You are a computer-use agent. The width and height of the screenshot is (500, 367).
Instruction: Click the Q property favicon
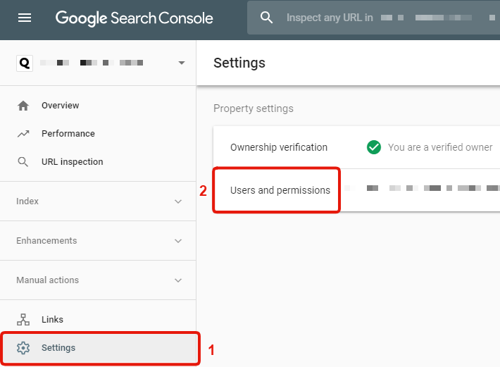[25, 63]
